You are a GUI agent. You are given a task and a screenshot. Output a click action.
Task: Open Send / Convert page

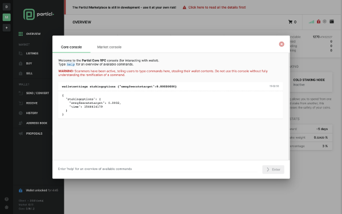[x=38, y=93]
